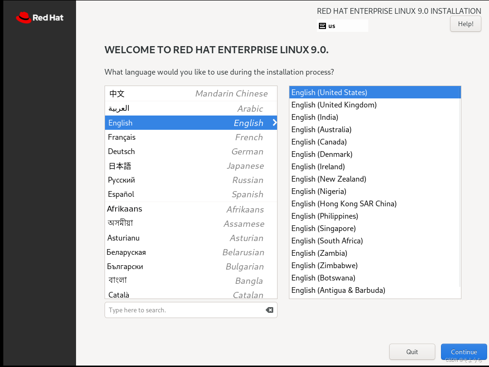Clear the search field with backspace icon
Viewport: 489px width, 367px height.
269,310
